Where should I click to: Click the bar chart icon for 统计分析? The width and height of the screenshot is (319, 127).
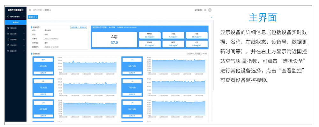click(x=8, y=34)
